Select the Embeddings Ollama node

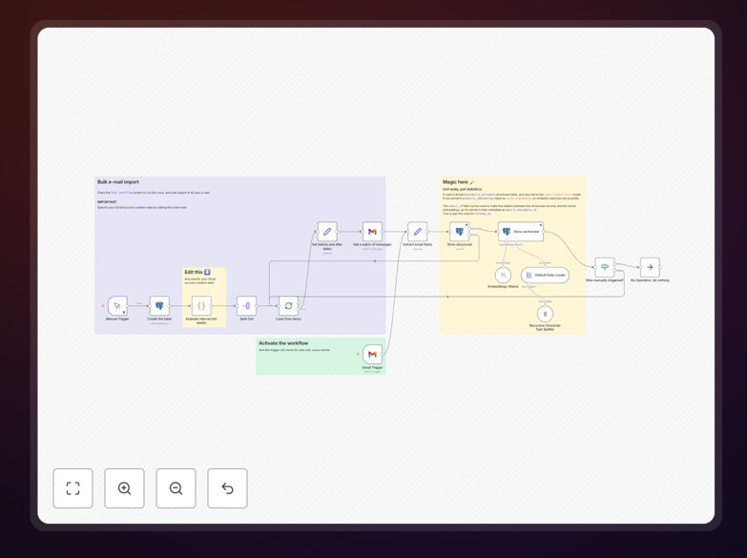tap(503, 276)
